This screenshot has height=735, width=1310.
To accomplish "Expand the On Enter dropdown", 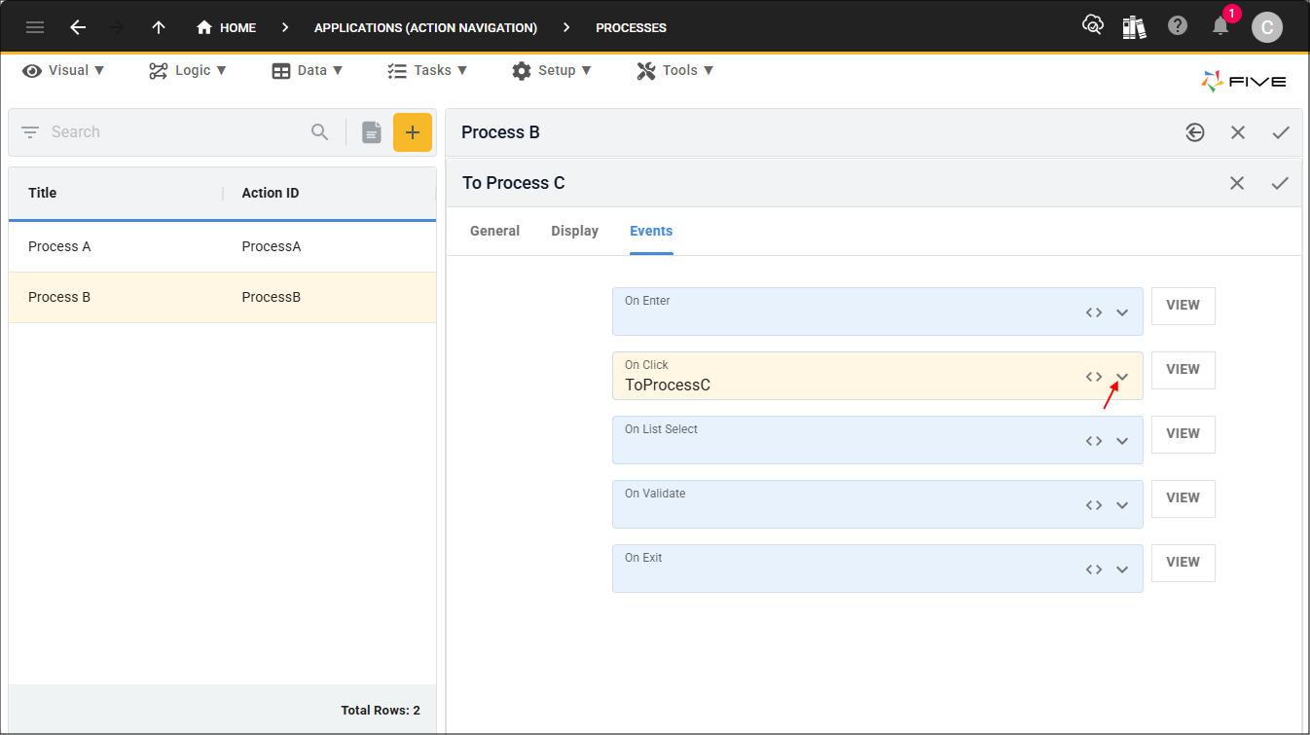I will tap(1122, 312).
